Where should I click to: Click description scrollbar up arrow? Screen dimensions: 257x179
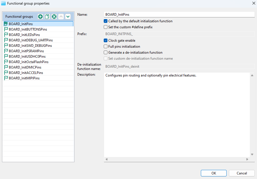click(x=252, y=75)
